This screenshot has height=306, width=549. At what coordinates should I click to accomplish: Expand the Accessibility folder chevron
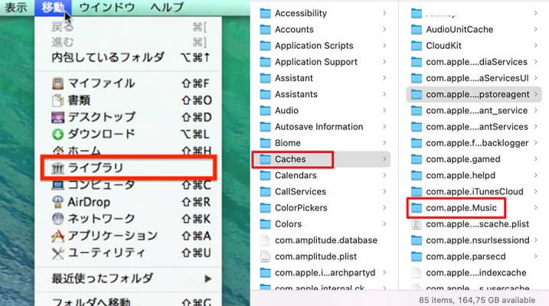[384, 13]
